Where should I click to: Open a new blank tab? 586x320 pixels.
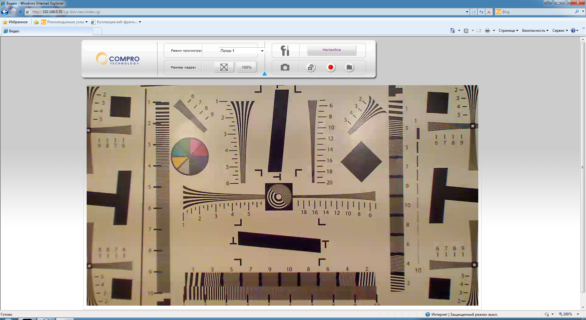[97, 31]
